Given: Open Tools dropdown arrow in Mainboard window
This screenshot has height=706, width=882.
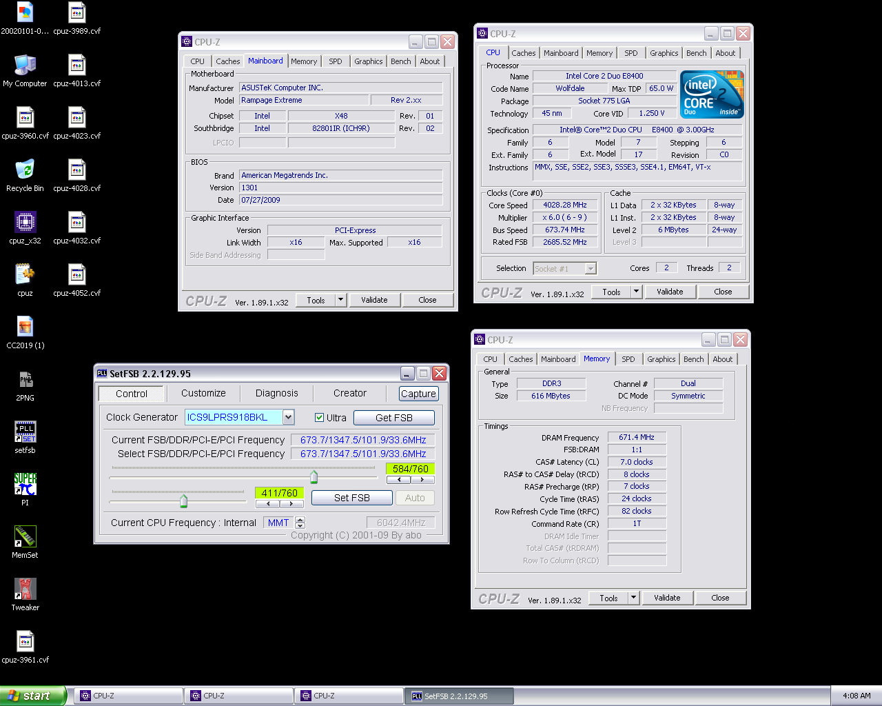Looking at the screenshot, I should click(x=340, y=300).
